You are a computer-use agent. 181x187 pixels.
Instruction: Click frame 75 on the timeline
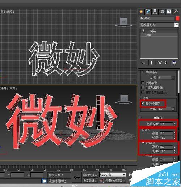coord(58,170)
